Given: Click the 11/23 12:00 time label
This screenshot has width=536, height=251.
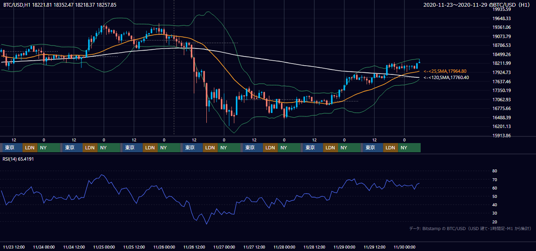Looking at the screenshot, I should pyautogui.click(x=14, y=247).
